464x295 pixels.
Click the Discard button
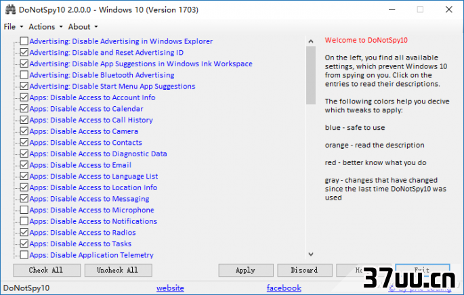305,270
